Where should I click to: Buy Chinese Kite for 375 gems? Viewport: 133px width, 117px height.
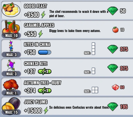pos(118,68)
